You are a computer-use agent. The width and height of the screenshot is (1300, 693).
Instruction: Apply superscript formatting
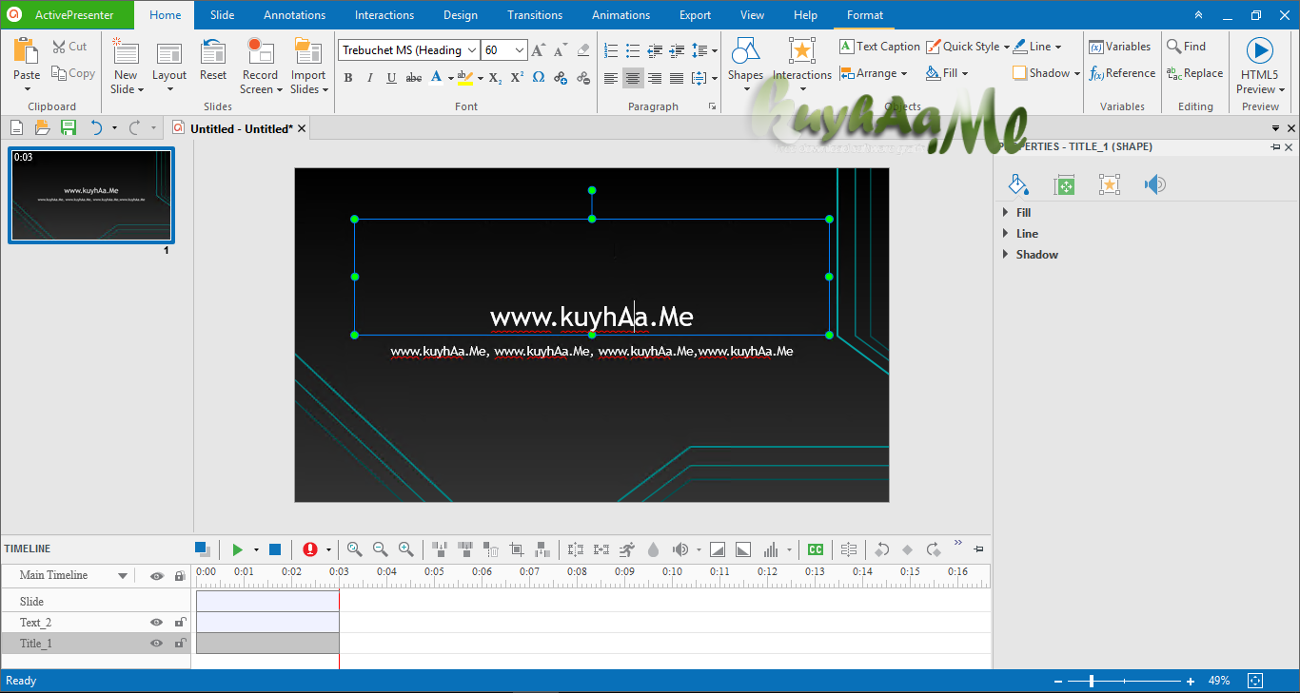[x=517, y=78]
